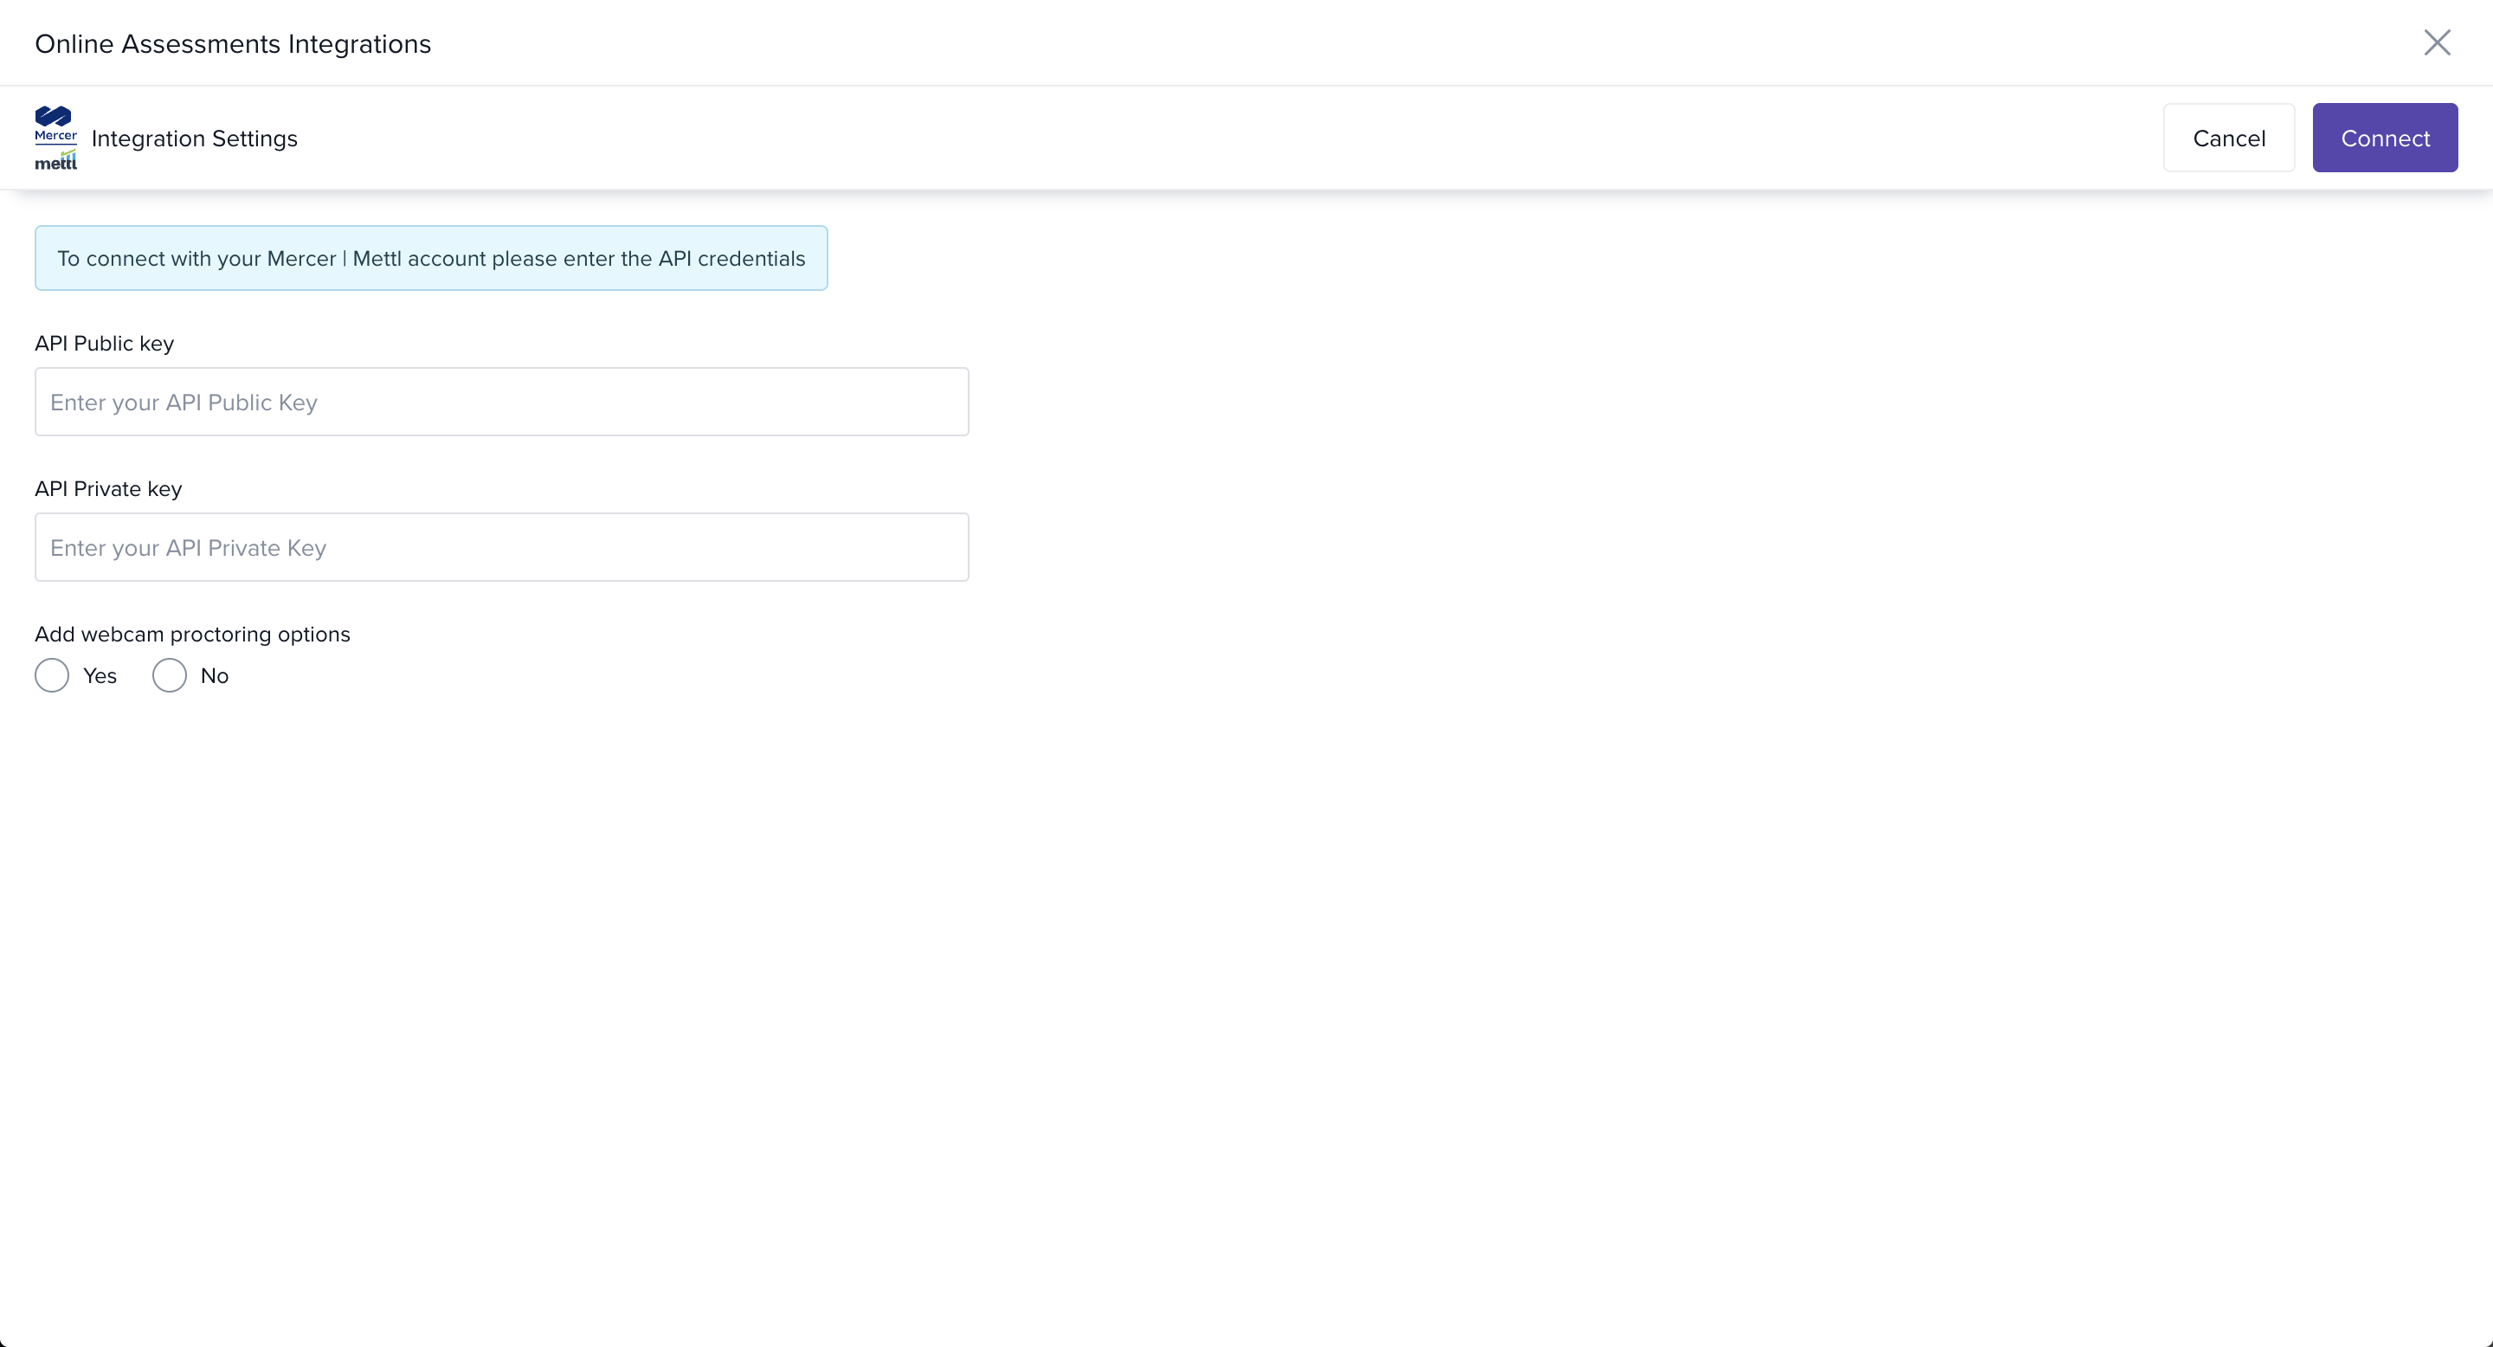Click 'Enter your API Public Key' placeholder

184,403
